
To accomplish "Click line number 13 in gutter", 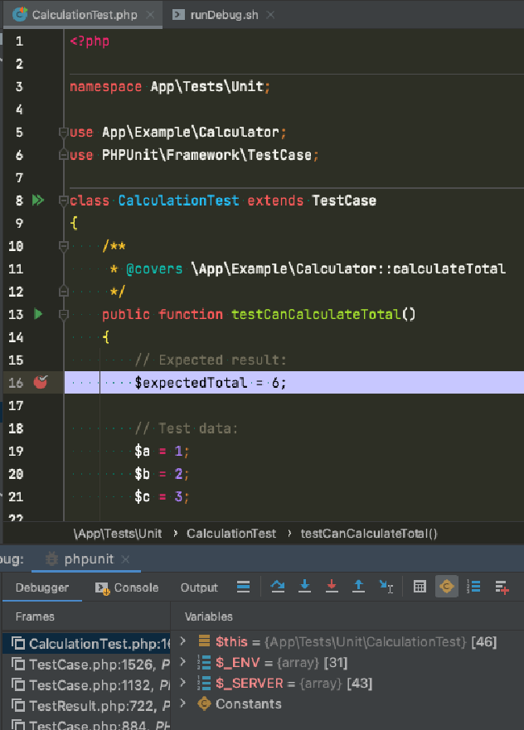I will pos(16,315).
